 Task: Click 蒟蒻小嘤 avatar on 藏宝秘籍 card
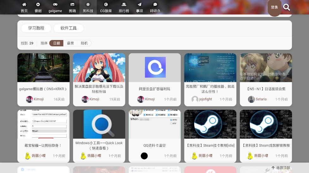point(28,156)
